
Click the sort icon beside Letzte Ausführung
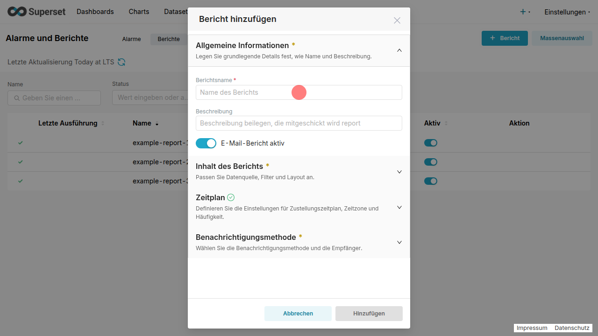click(103, 123)
